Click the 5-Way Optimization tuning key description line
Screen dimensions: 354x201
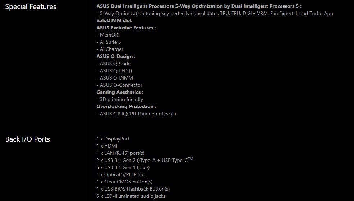pos(215,13)
